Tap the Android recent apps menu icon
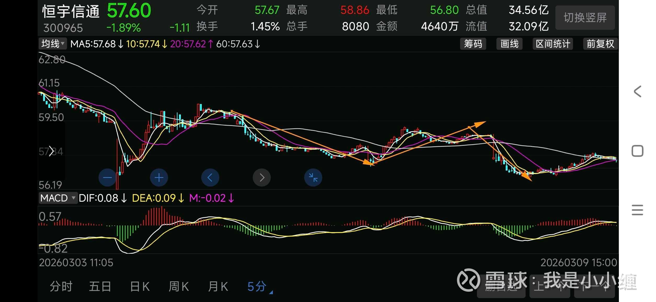 (x=637, y=210)
